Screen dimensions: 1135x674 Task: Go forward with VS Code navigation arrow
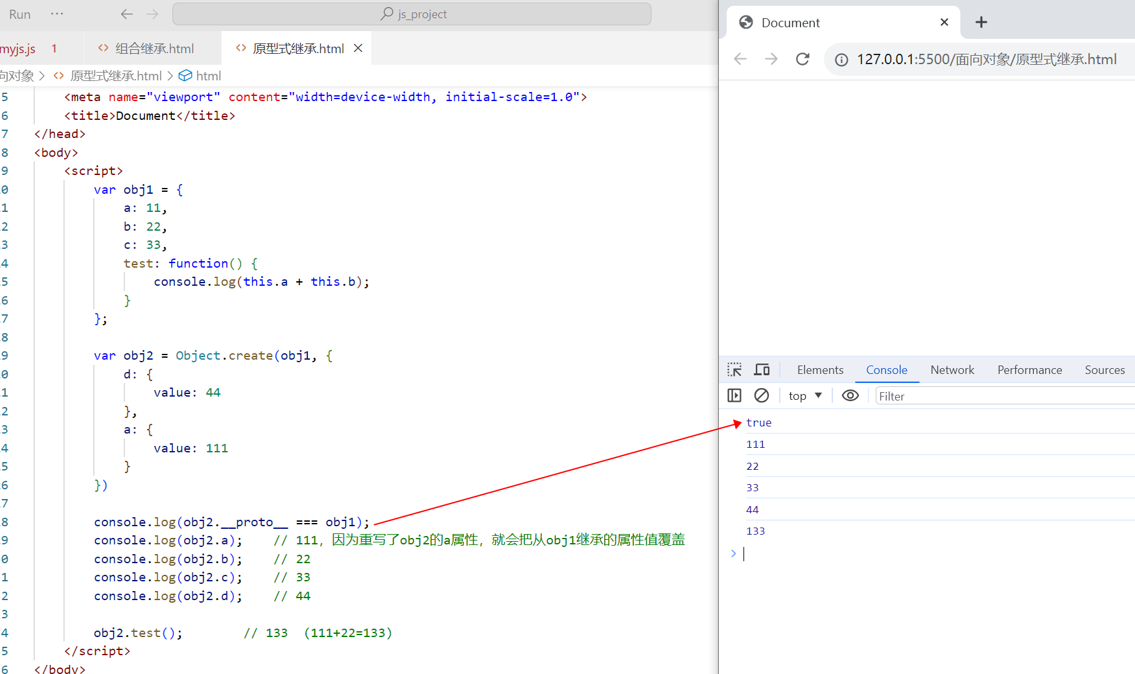point(152,14)
